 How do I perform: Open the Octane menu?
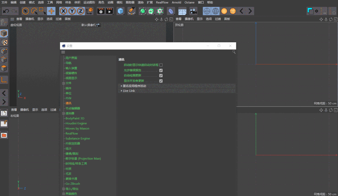pos(189,2)
